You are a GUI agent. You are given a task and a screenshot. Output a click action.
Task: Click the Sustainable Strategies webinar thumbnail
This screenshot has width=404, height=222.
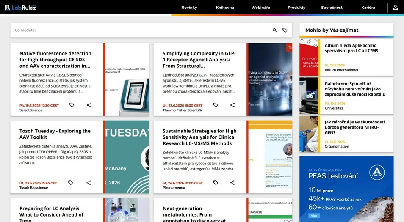coord(270,157)
